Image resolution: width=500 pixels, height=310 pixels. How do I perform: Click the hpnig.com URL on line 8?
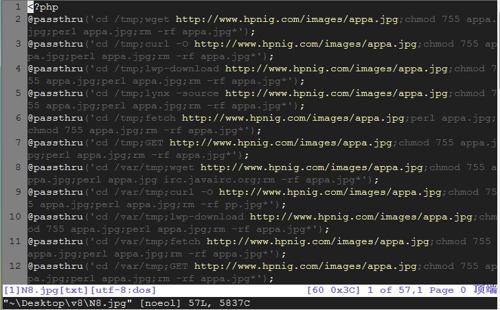(312, 168)
